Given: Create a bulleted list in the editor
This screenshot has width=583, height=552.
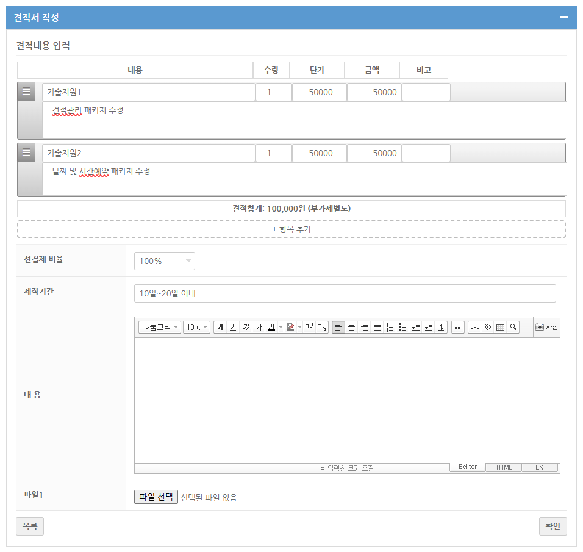Looking at the screenshot, I should point(402,327).
